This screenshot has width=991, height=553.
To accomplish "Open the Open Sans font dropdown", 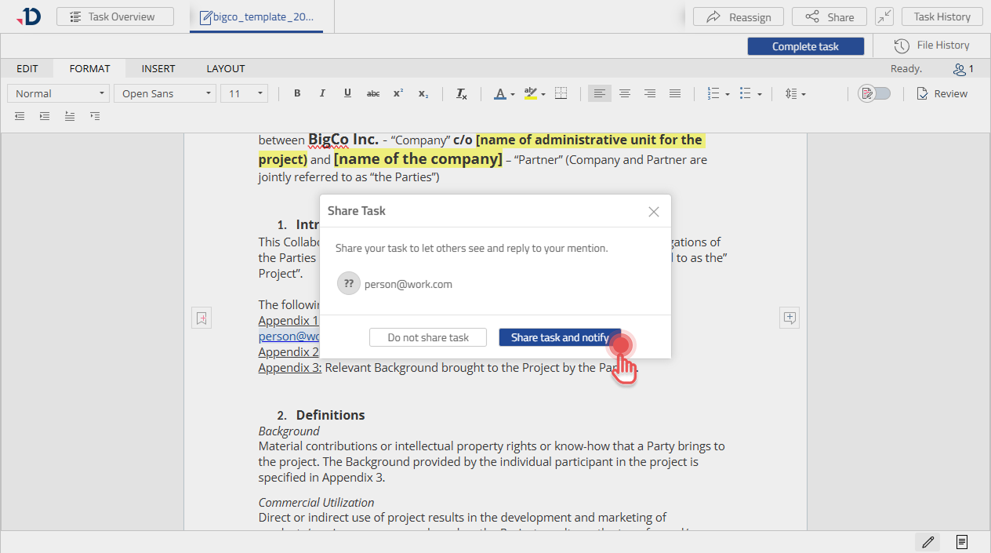I will [165, 93].
